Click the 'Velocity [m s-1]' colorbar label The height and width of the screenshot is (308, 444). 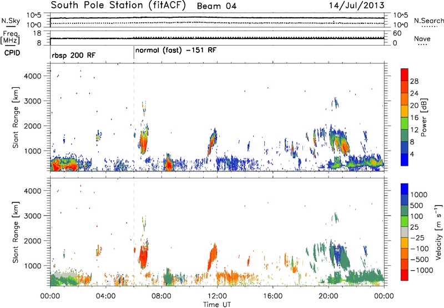click(x=438, y=232)
